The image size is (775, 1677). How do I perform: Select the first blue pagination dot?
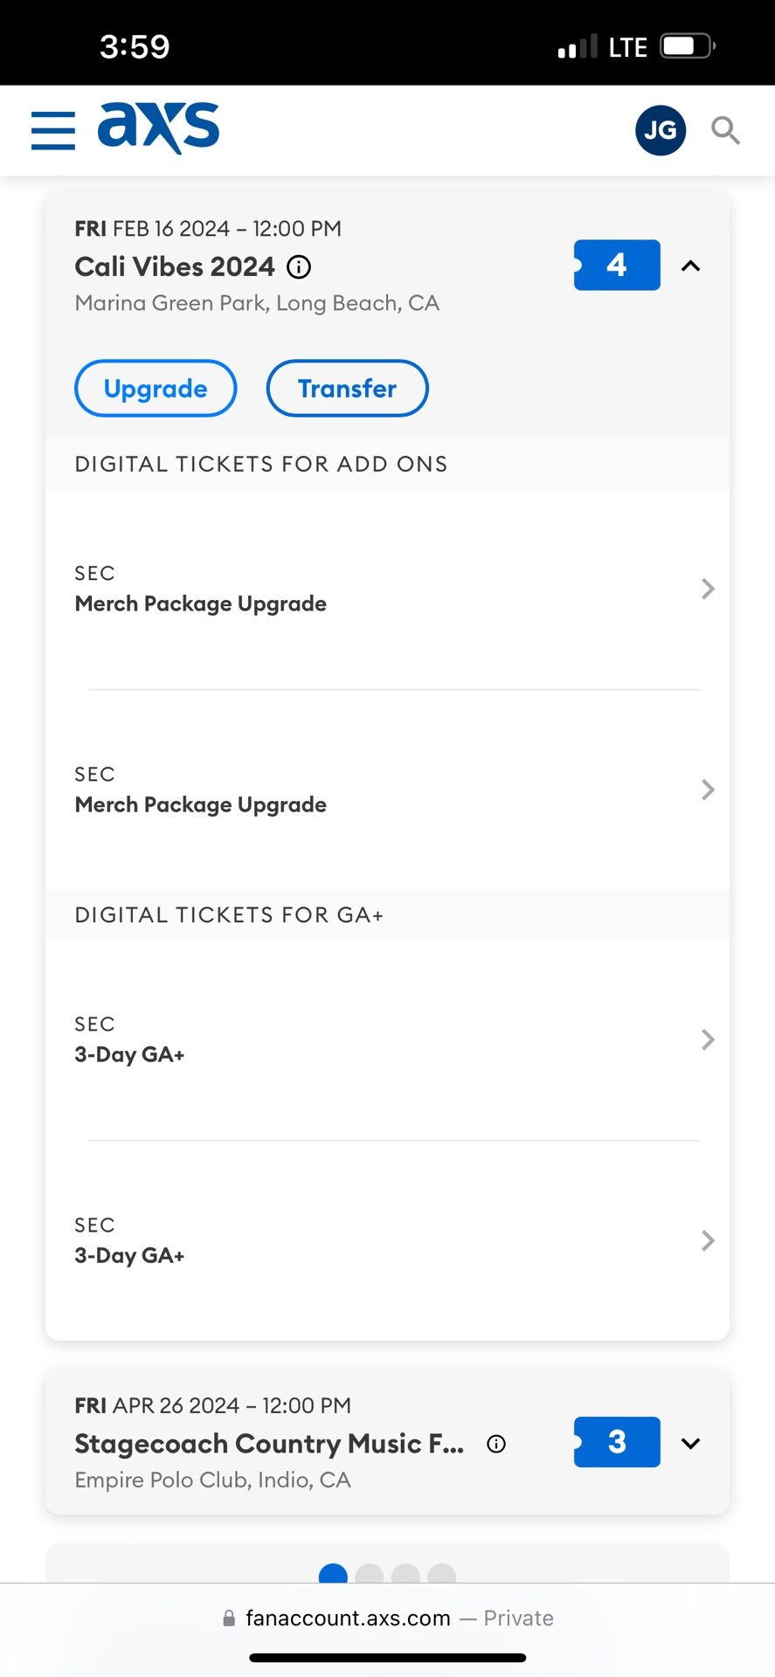click(x=333, y=1575)
